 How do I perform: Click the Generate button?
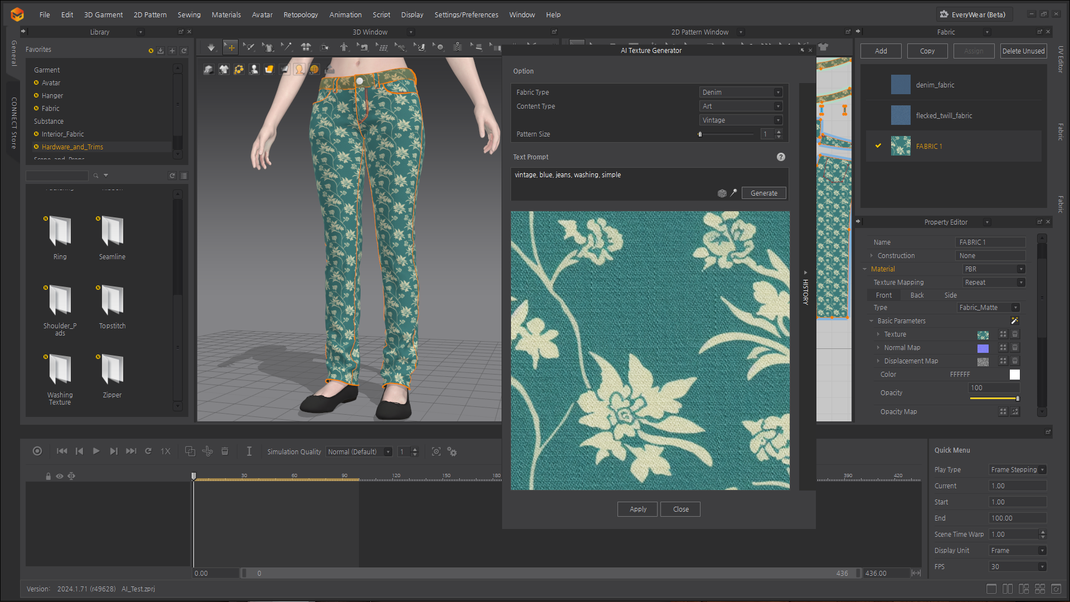(763, 193)
